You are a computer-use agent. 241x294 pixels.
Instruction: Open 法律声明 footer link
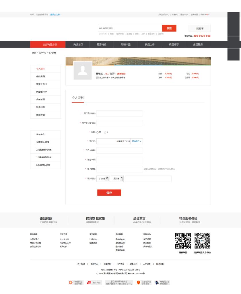[107, 264]
